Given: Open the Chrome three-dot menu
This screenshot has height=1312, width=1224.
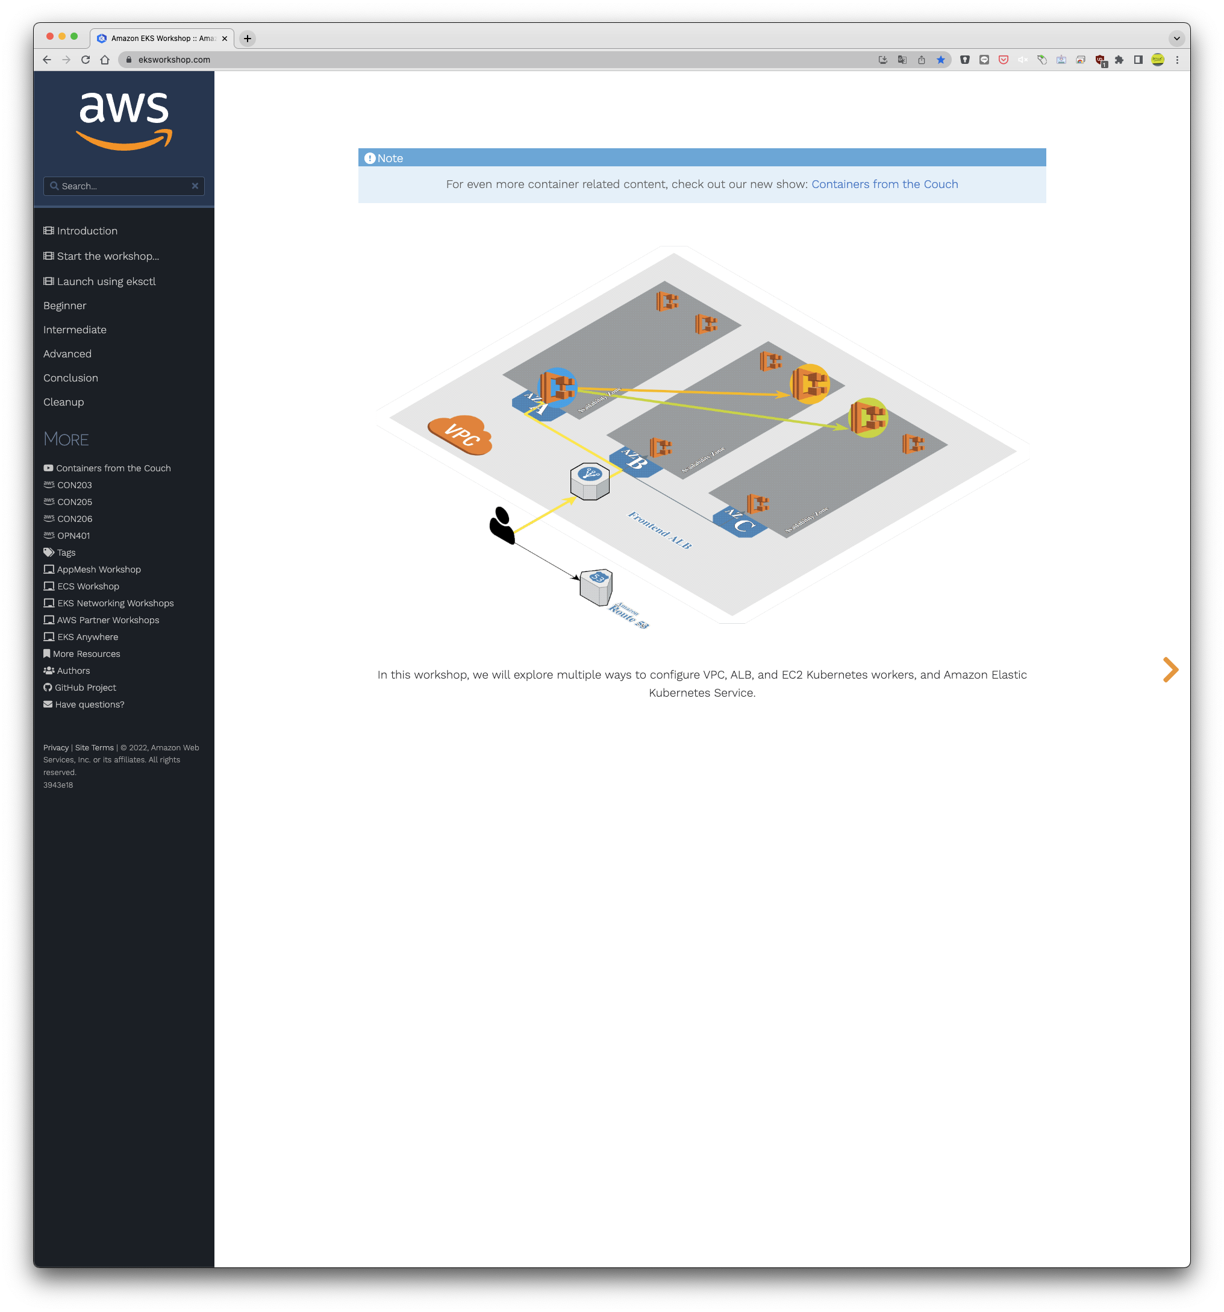Looking at the screenshot, I should (1177, 60).
